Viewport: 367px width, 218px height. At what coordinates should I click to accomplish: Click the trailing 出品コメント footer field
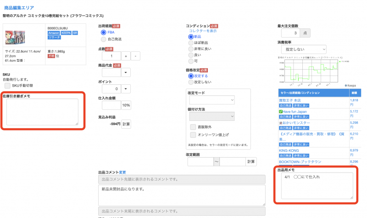point(182,211)
